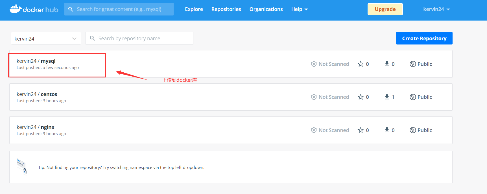Viewport: 487px width, 194px height.
Task: Click the tip text about switching namespace
Action: (121, 167)
